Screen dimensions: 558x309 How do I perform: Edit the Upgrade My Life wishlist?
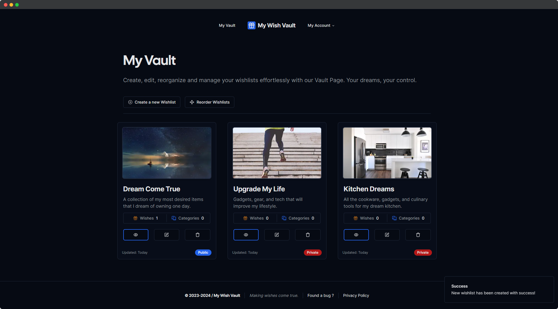[277, 235]
